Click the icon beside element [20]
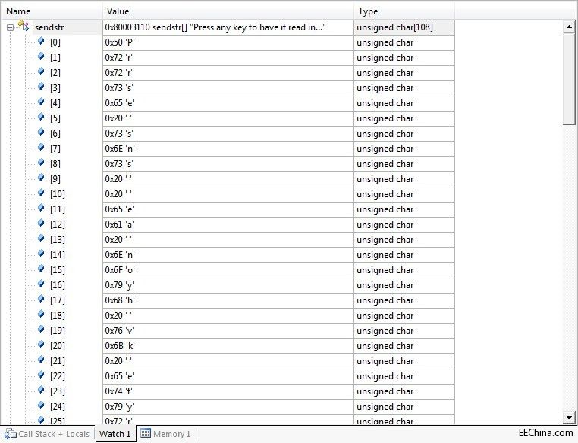 (41, 345)
